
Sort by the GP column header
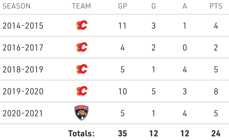coord(122,6)
